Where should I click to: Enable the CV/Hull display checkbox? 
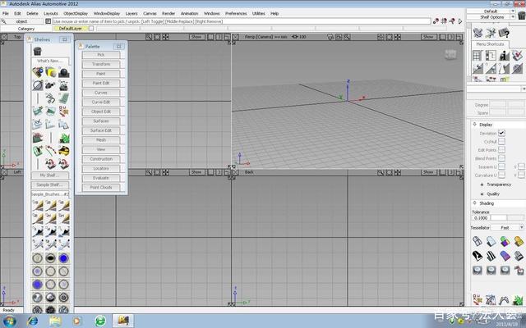[501, 141]
